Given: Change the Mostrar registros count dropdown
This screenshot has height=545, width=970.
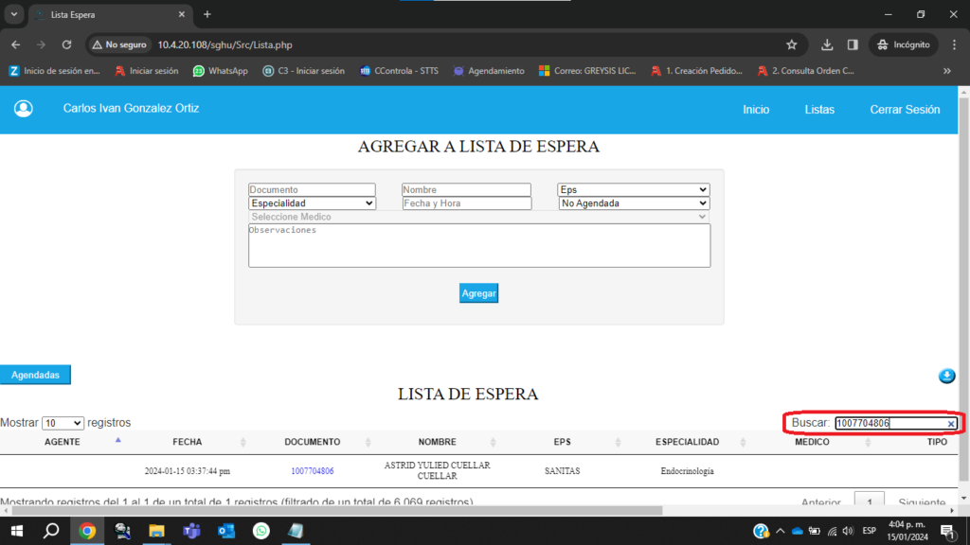Looking at the screenshot, I should tap(63, 423).
